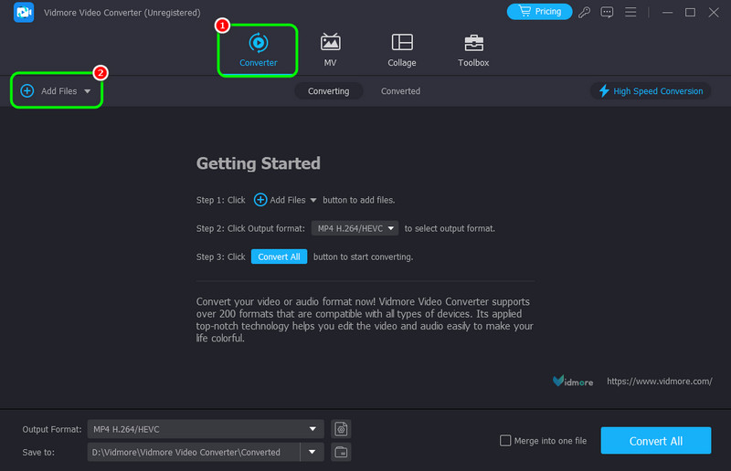Open the Converter module

[x=258, y=49]
